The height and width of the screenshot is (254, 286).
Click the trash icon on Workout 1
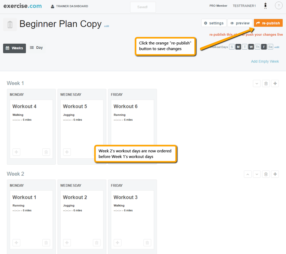[x=46, y=243]
